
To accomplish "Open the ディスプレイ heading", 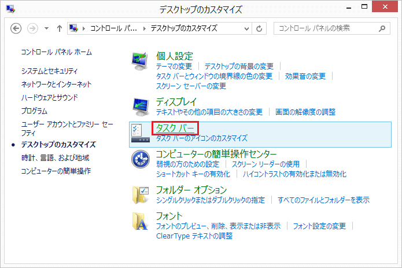I will (176, 102).
